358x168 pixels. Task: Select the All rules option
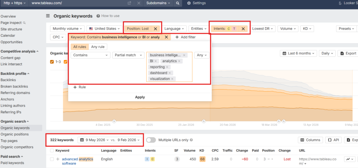80,47
